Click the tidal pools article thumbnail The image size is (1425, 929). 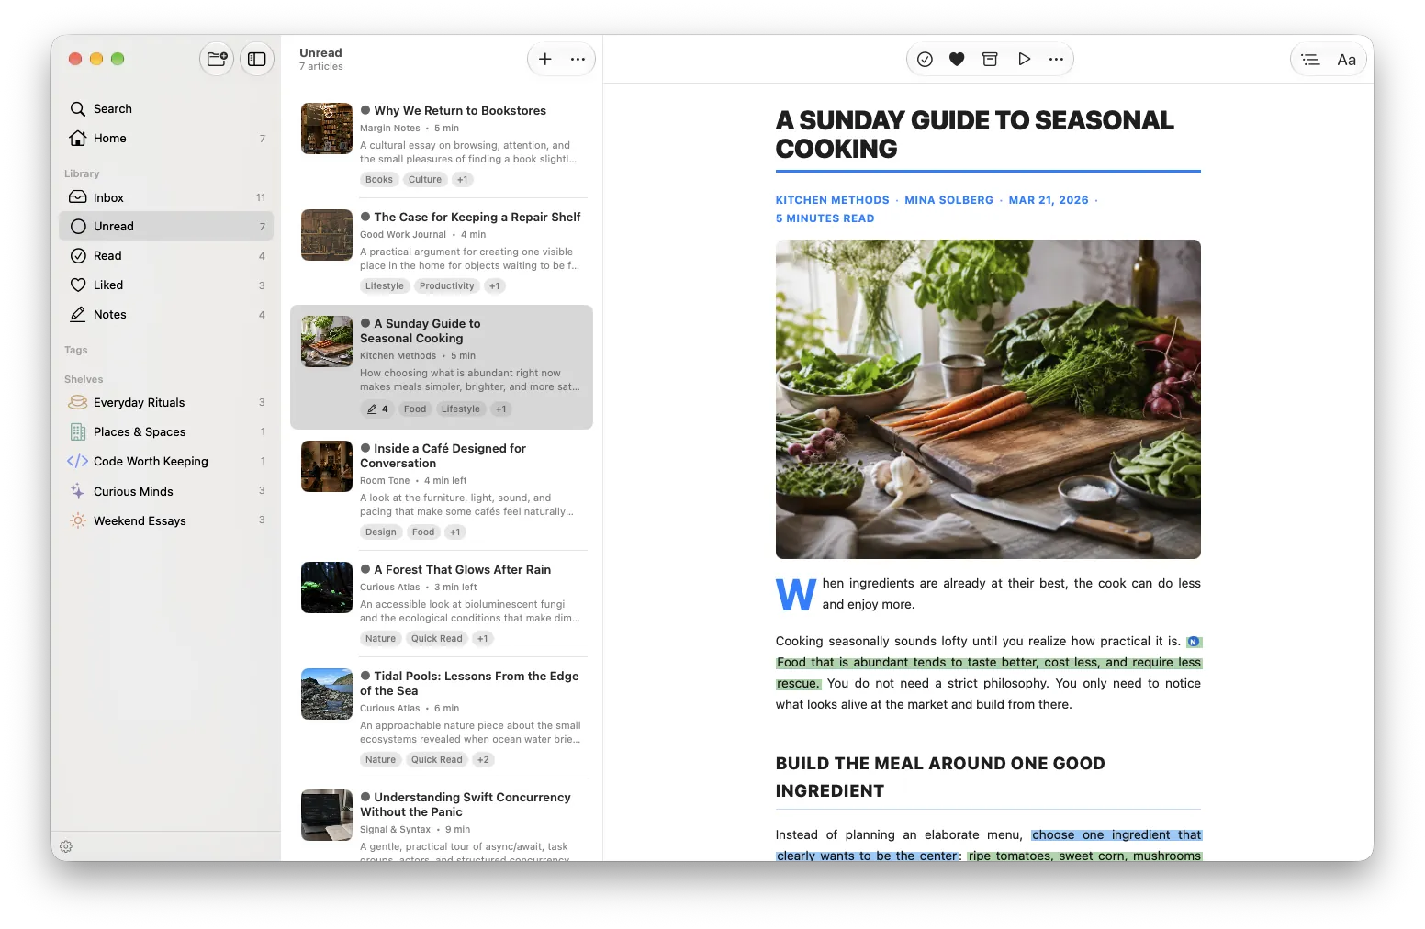point(327,694)
